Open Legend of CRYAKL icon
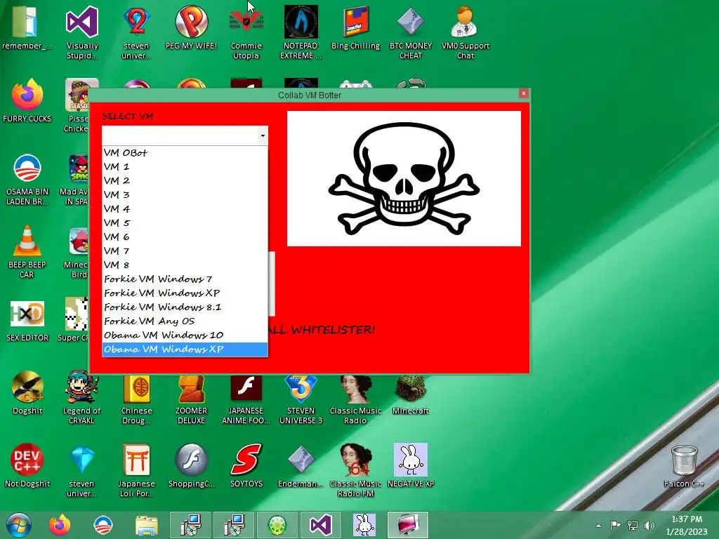The width and height of the screenshot is (719, 539). pos(81,397)
